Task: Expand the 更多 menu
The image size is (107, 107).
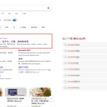Action: pos(24,14)
